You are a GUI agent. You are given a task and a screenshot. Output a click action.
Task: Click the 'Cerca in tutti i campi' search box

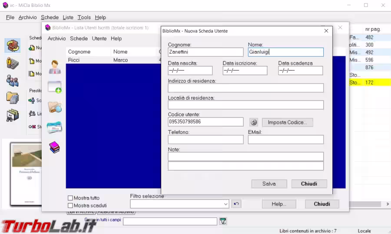(x=170, y=221)
